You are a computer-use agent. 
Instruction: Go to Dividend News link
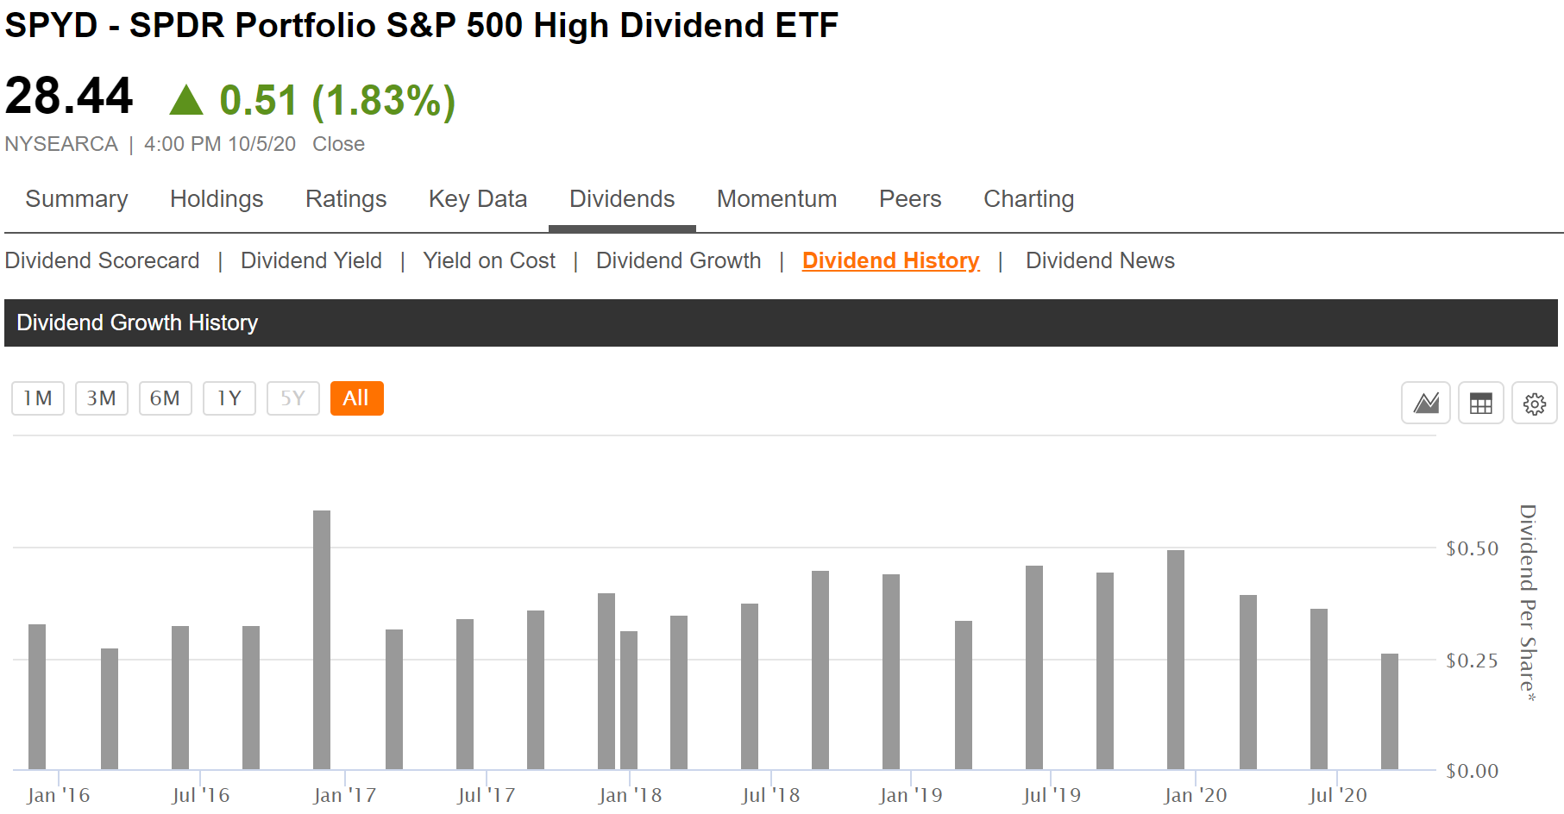tap(1100, 260)
